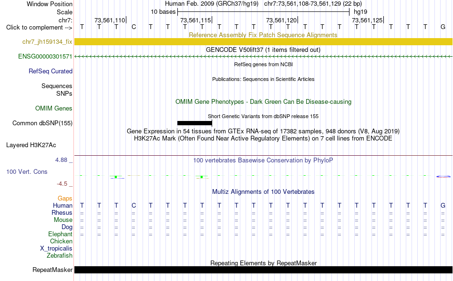Viewport: 453px width, 281px height.
Task: Click the Scale track label
Action: (64, 12)
